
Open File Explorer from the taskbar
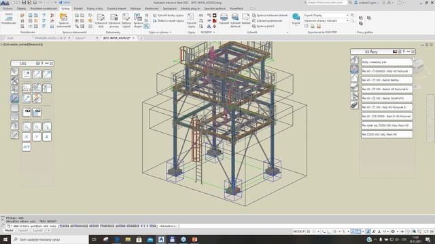[x=128, y=239]
